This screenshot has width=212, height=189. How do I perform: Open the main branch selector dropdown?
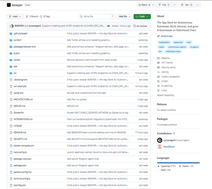click(x=15, y=17)
